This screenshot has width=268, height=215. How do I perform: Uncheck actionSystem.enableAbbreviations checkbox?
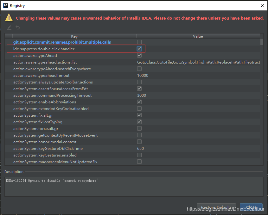139,102
